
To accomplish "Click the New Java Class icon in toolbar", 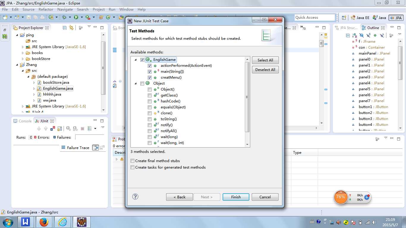I will click(108, 17).
